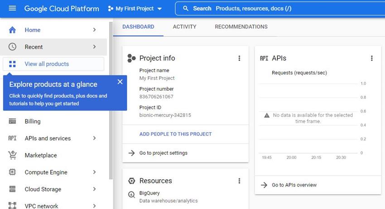Open Billing in the sidebar
Viewport: 385px width, 209px height.
[x=53, y=121]
